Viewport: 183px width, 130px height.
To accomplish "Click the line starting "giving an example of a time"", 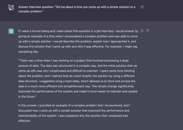I will point(78,36).
